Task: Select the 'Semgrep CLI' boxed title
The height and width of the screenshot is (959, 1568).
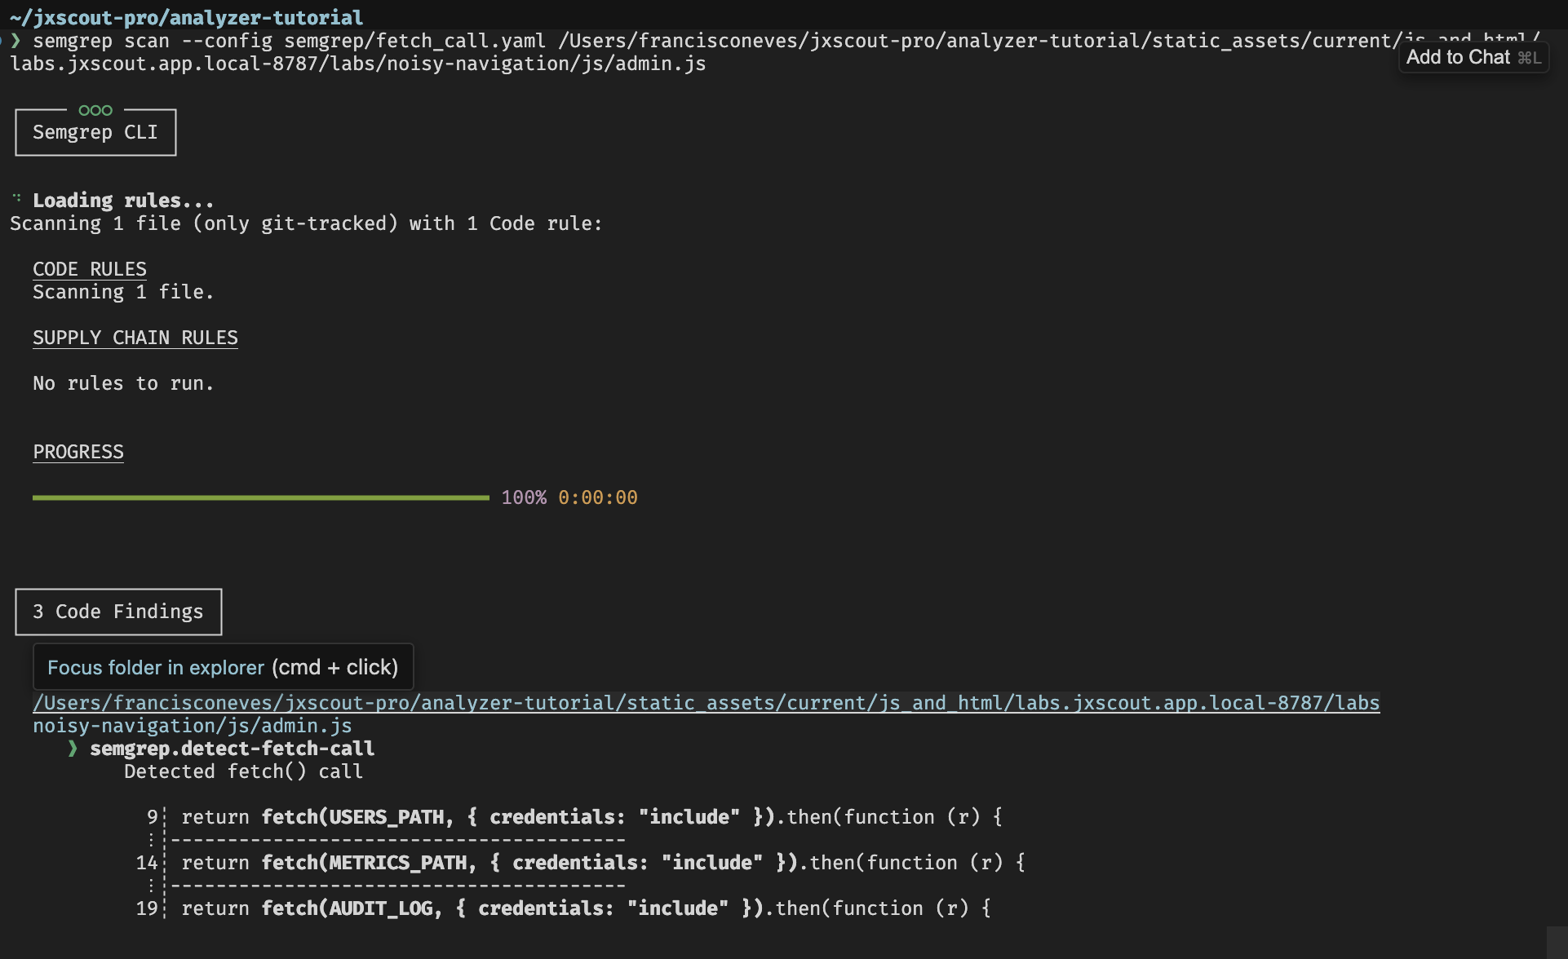Action: click(x=95, y=132)
